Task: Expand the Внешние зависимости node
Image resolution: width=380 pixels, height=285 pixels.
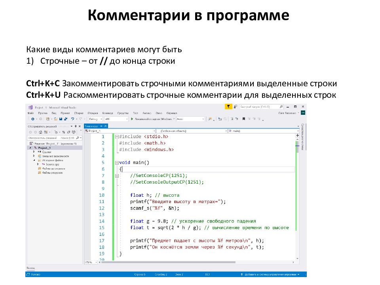Action: (34, 156)
